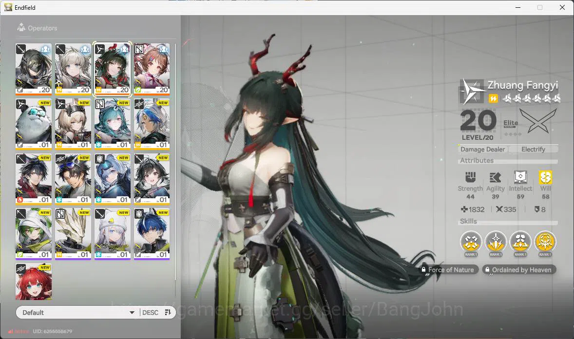Minimize the Endfield window
Image resolution: width=574 pixels, height=339 pixels.
pyautogui.click(x=518, y=7)
